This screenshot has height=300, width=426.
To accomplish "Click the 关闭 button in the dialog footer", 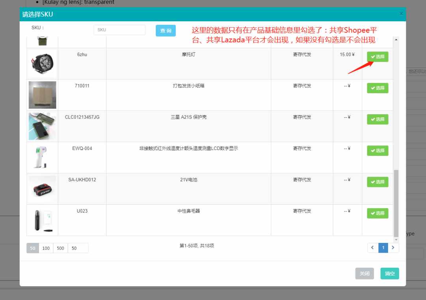I will coord(364,273).
